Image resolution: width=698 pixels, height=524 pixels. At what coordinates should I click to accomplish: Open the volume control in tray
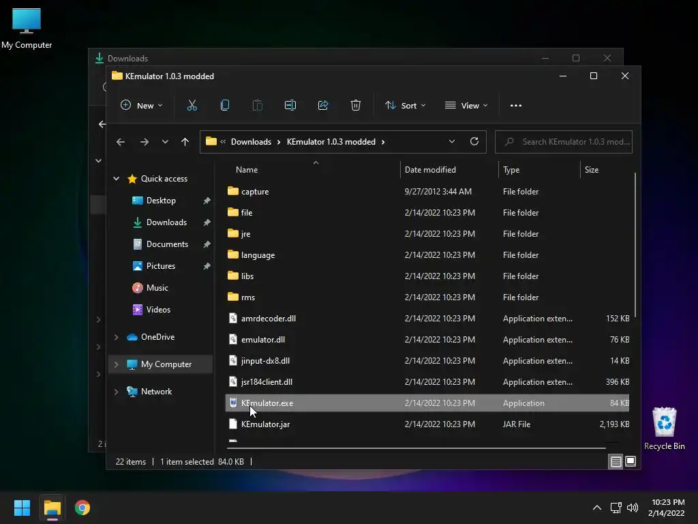click(632, 508)
